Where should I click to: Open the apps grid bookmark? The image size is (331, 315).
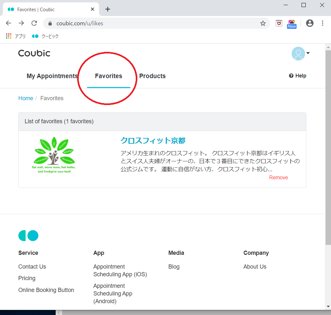[x=9, y=36]
